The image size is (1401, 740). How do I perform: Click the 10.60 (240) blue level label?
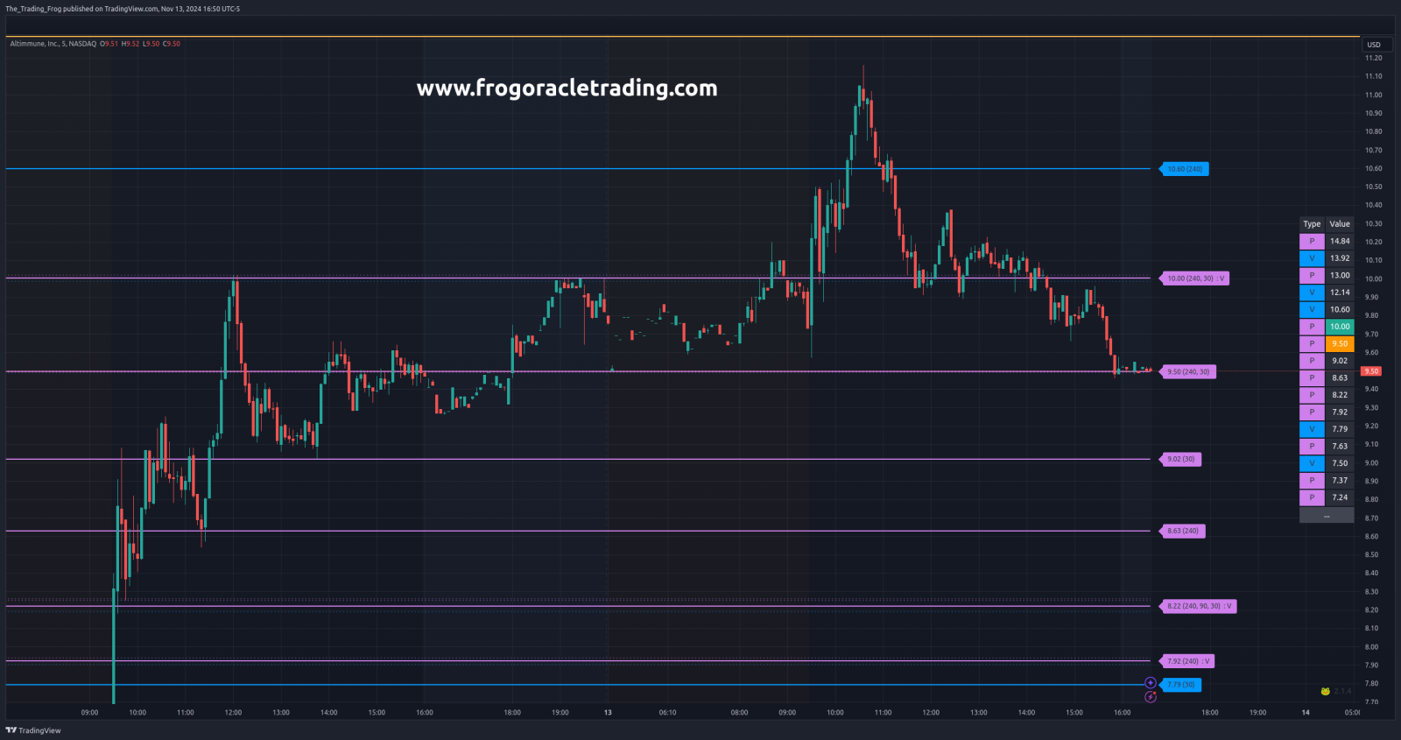(1185, 169)
